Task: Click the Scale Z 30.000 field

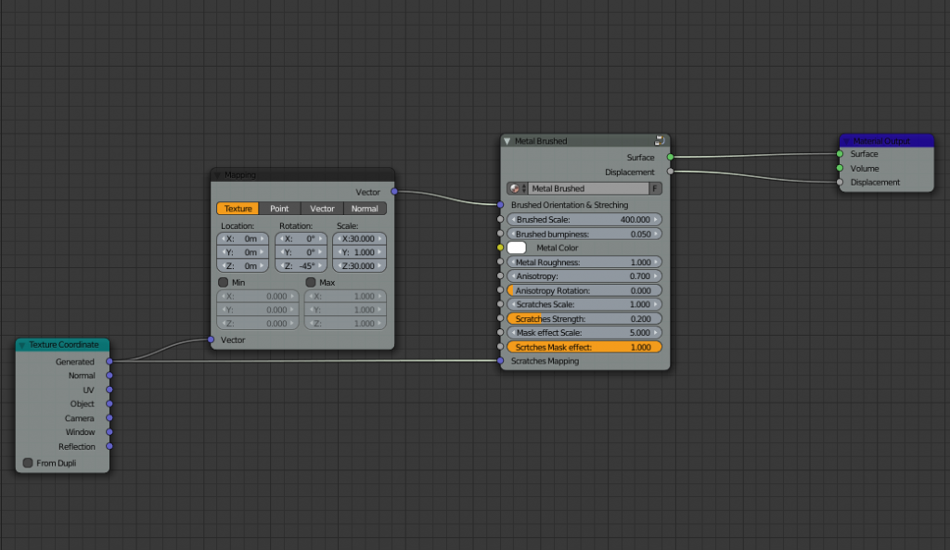Action: click(359, 266)
